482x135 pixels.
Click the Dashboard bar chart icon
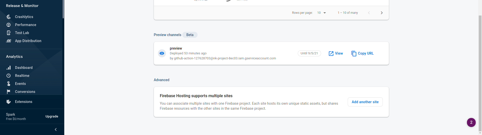point(9,68)
